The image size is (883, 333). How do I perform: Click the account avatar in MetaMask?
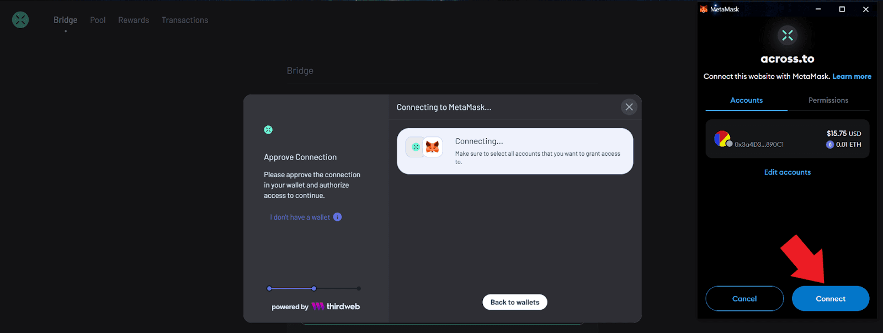pyautogui.click(x=722, y=139)
